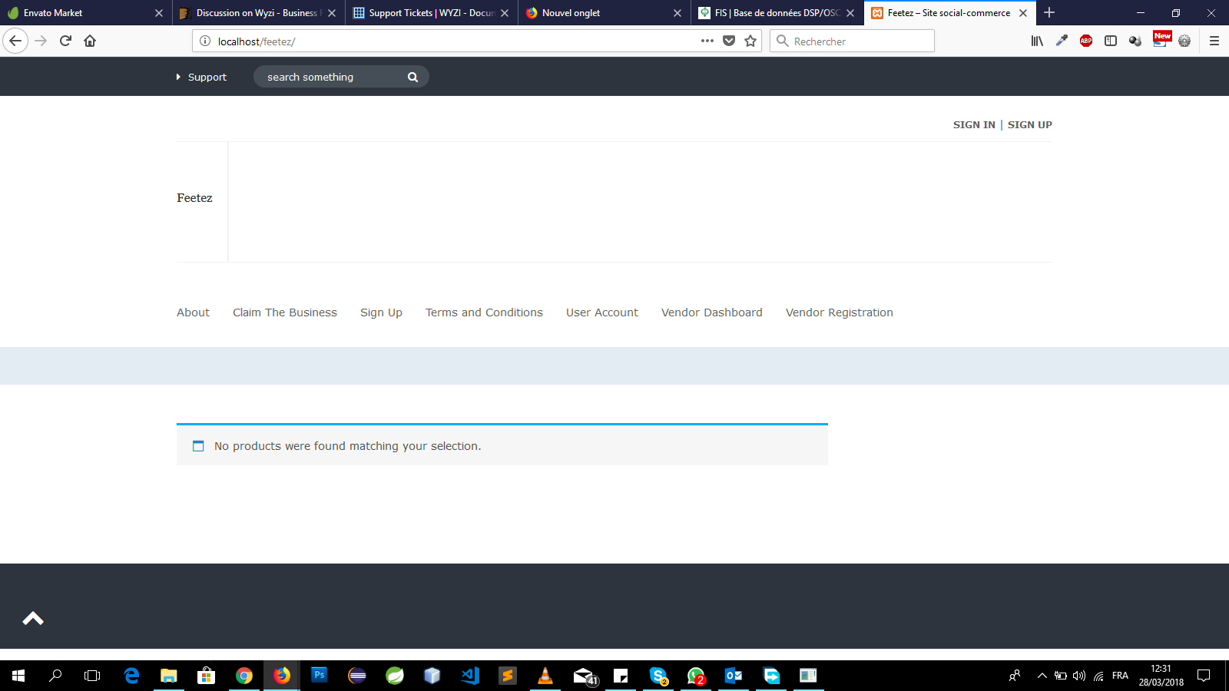Click the scroll-to-top arrow in the footer
Image resolution: width=1229 pixels, height=691 pixels.
pos(32,618)
